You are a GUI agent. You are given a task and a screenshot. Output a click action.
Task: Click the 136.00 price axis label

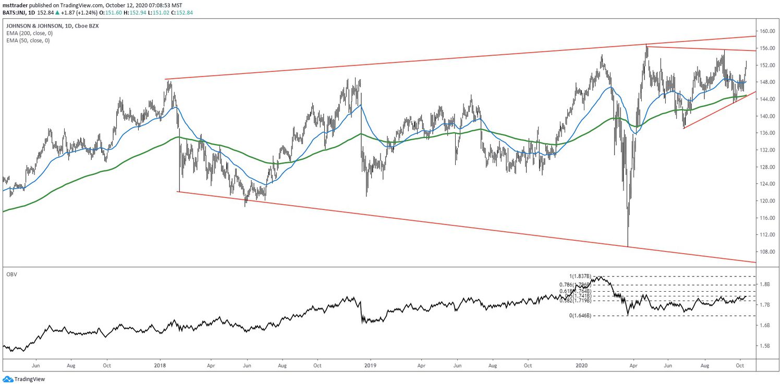[768, 133]
